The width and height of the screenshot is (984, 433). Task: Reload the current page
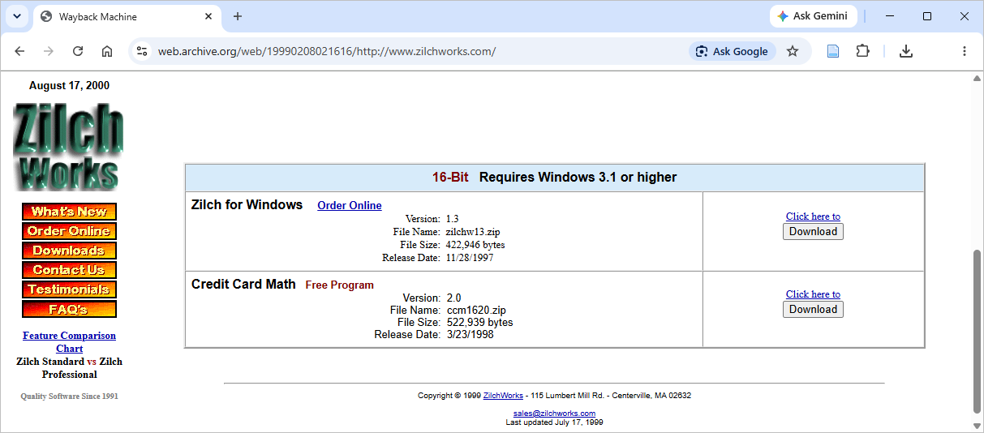[x=78, y=51]
